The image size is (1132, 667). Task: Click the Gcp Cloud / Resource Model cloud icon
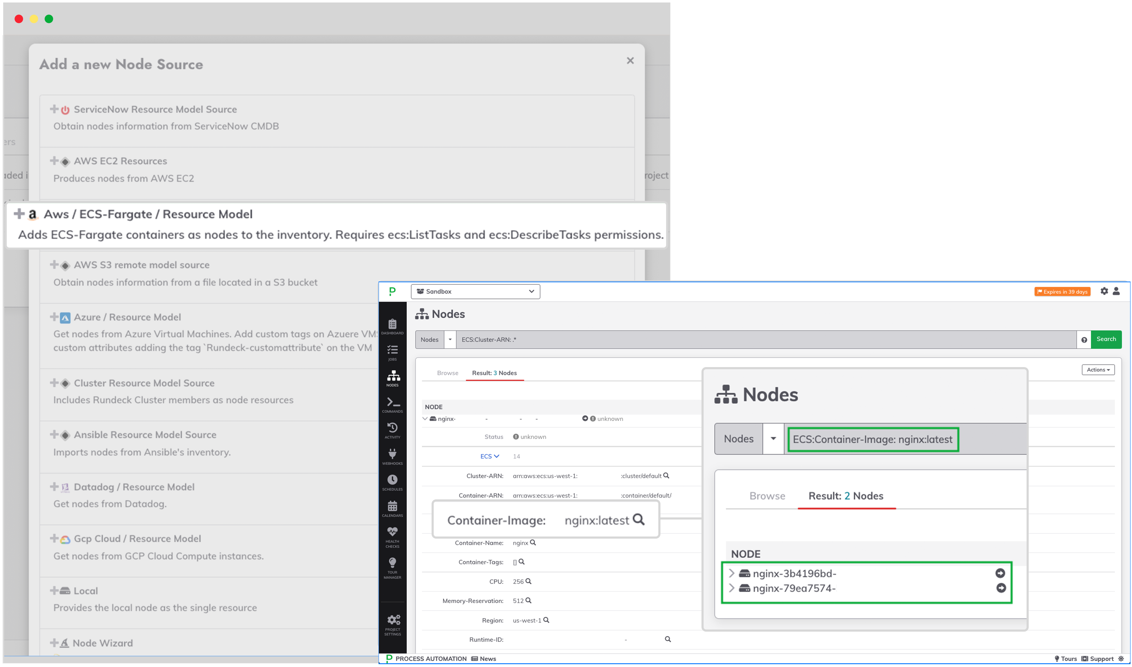point(65,539)
